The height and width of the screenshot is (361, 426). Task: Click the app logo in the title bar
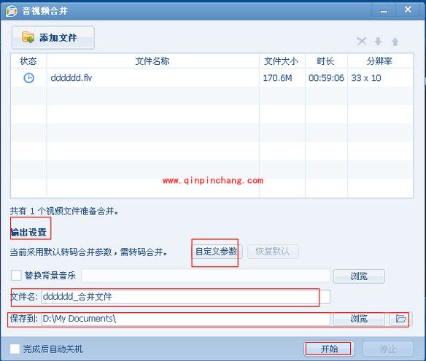(11, 11)
